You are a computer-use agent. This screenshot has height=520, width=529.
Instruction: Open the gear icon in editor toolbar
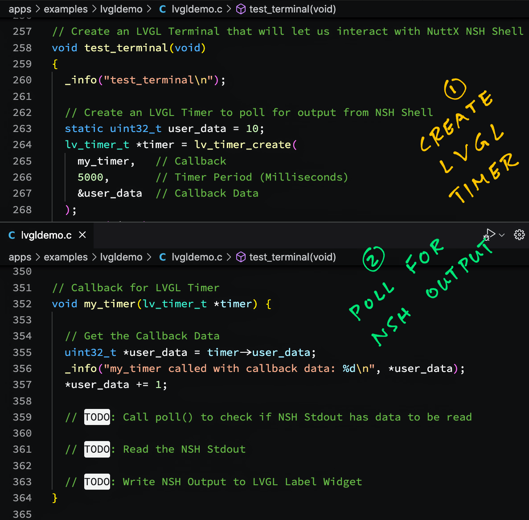(x=519, y=235)
